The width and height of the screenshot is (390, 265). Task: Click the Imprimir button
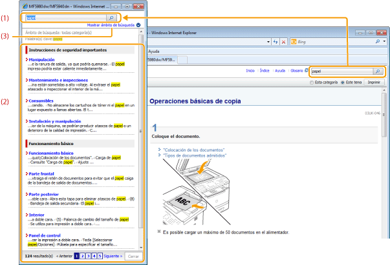pyautogui.click(x=374, y=83)
